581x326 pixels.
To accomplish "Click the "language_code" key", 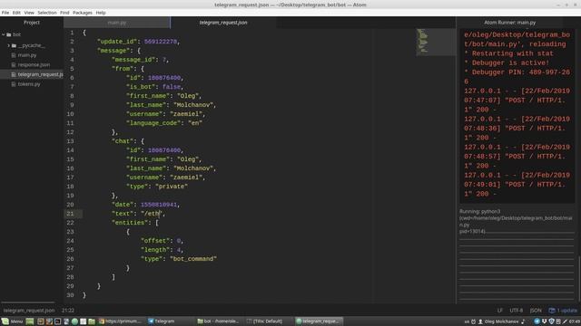I will [x=153, y=123].
